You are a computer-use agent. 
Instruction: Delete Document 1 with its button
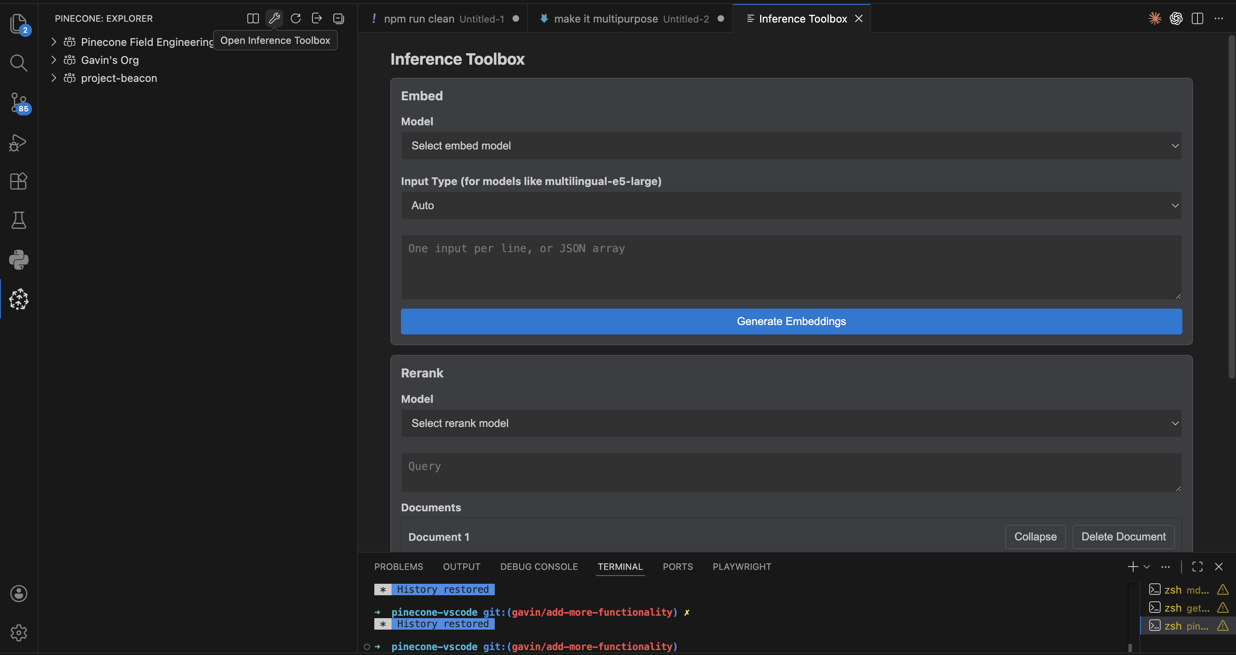point(1123,537)
